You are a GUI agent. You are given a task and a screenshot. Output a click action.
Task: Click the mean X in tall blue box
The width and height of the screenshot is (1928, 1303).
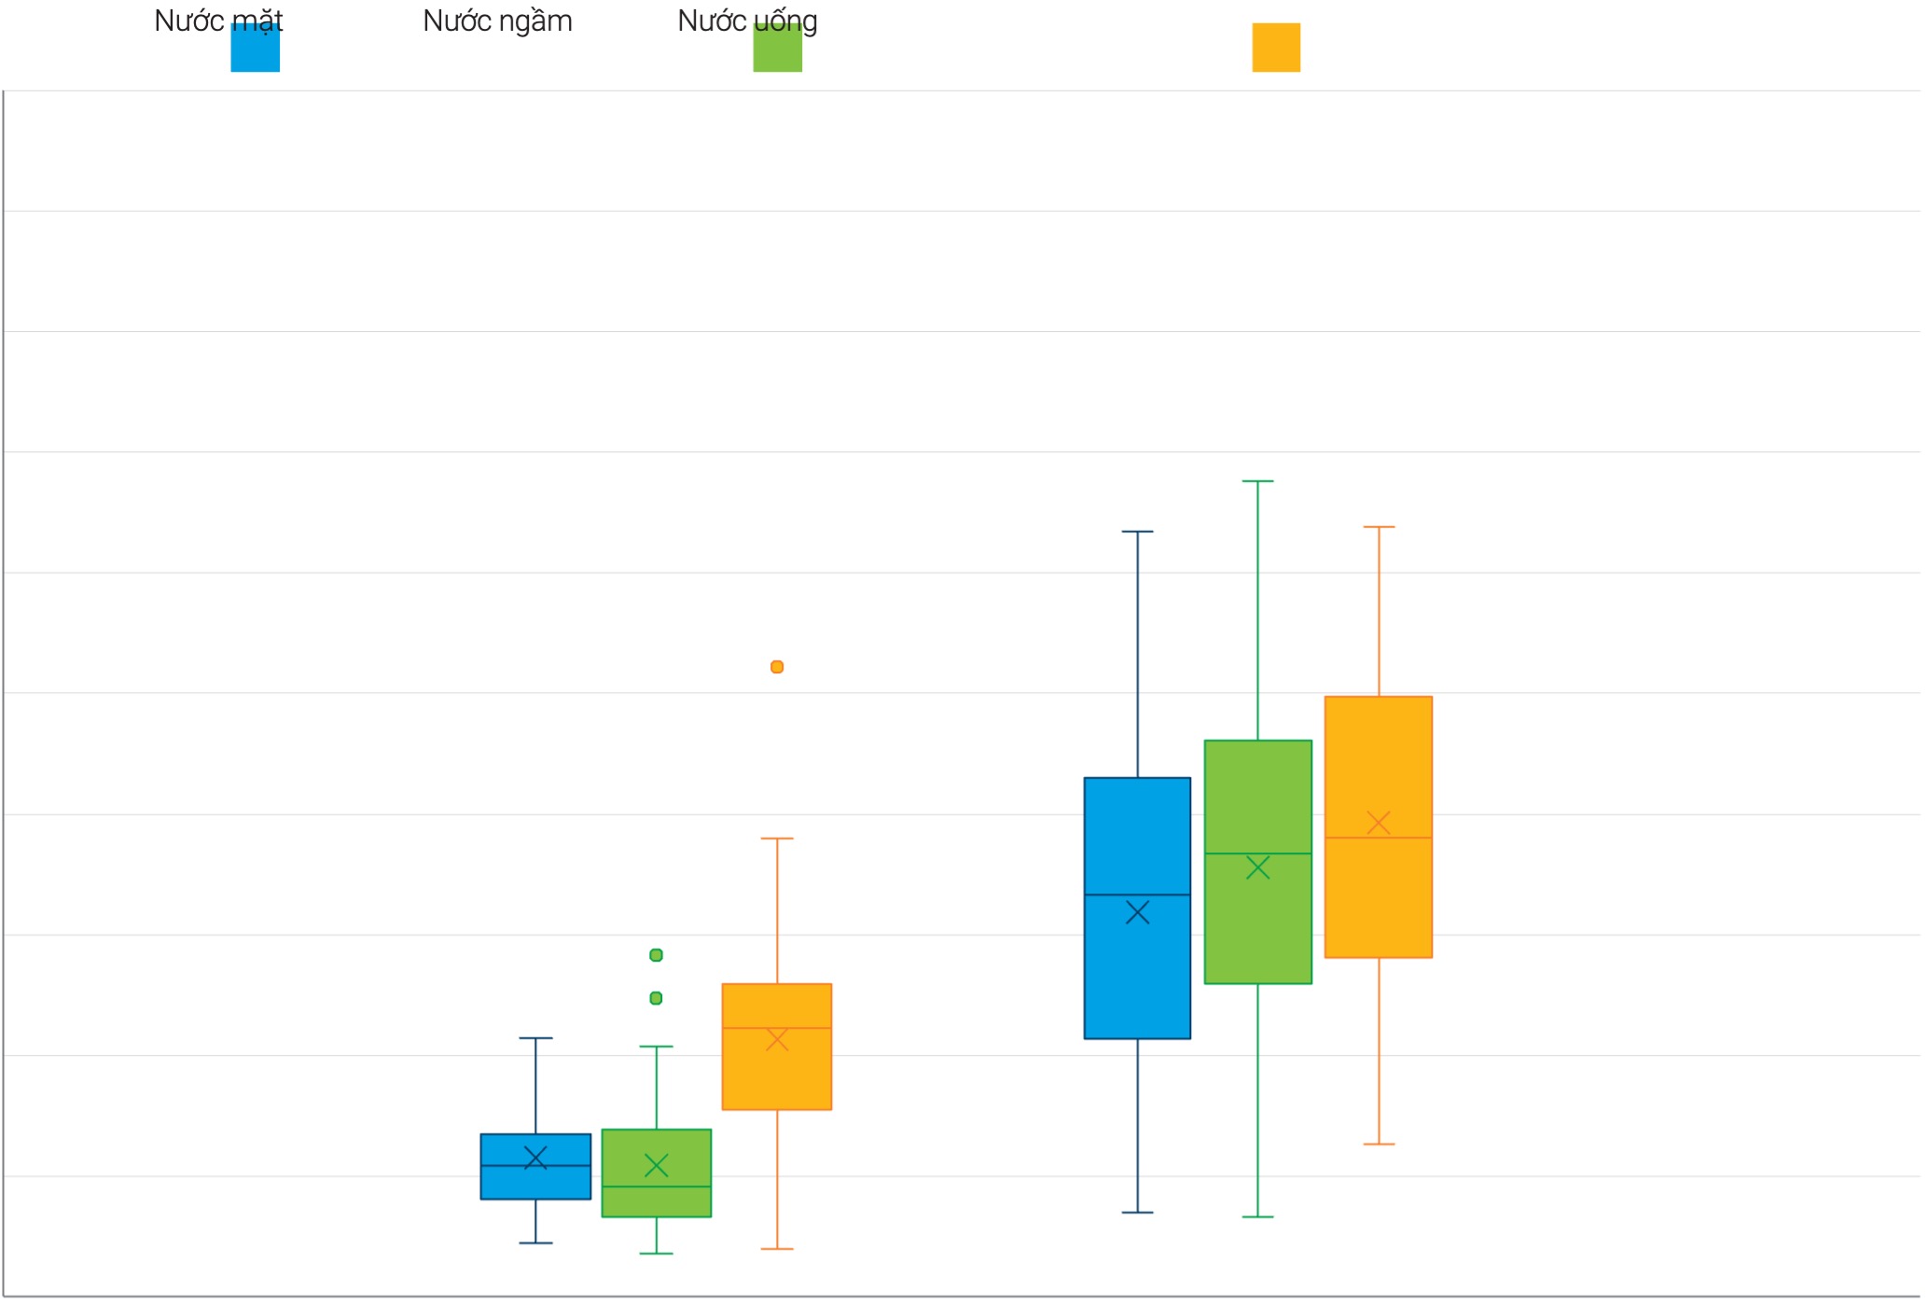[1137, 912]
